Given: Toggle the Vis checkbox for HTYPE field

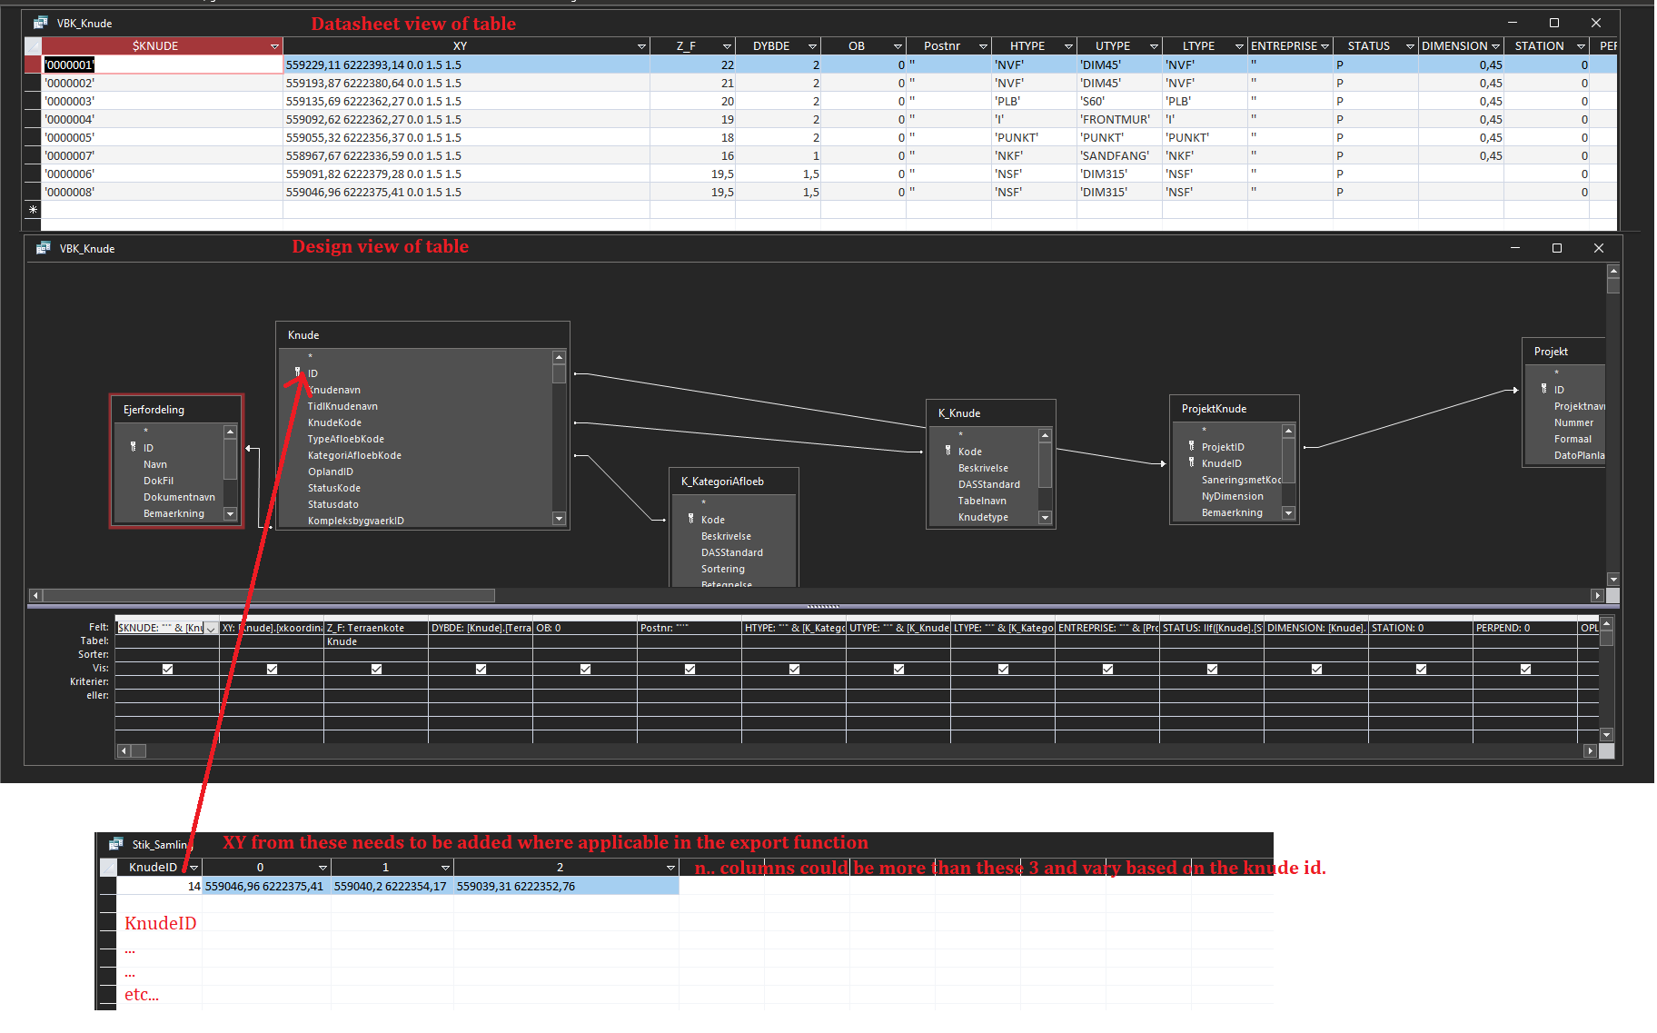Looking at the screenshot, I should point(794,669).
